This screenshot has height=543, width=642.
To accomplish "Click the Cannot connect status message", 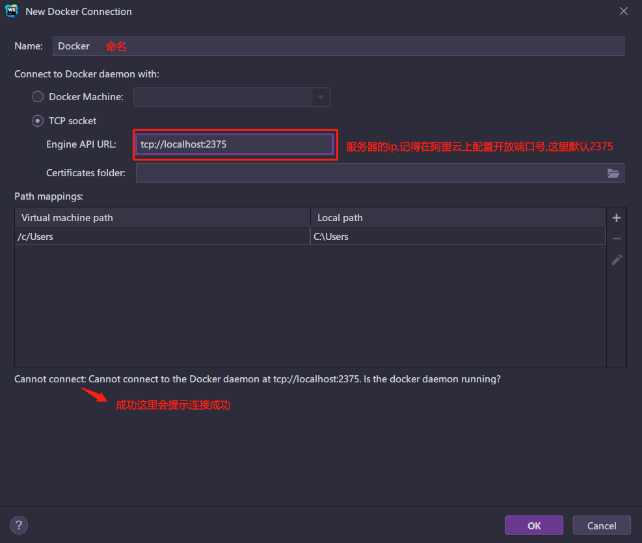I will tap(258, 379).
